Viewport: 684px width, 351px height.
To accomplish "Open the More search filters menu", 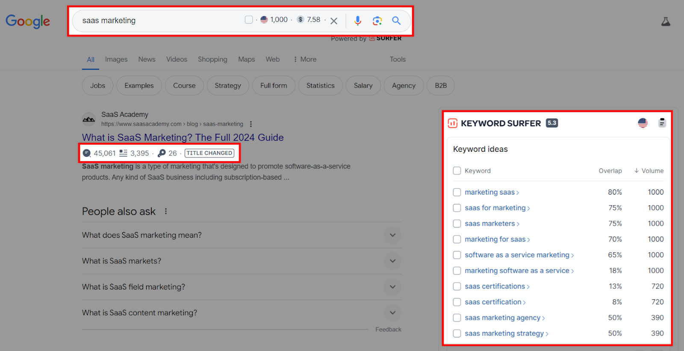I will click(x=305, y=59).
